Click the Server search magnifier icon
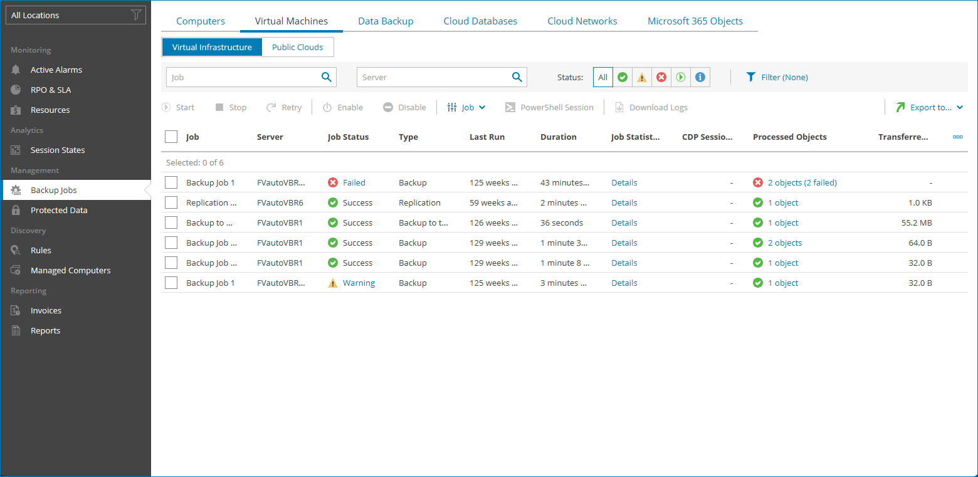978x477 pixels. pos(517,77)
